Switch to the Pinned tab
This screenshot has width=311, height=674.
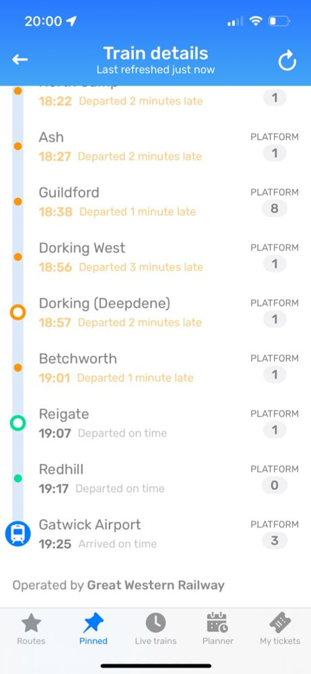pos(93,630)
